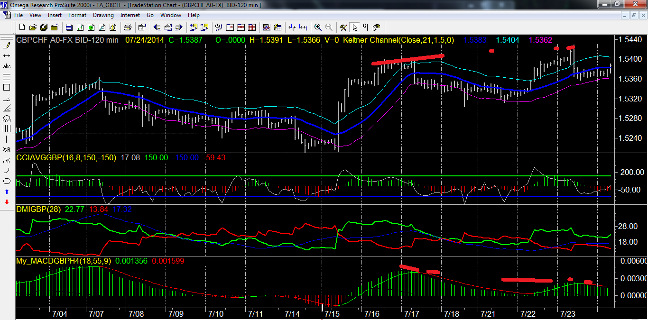Open the Insert menu
The width and height of the screenshot is (648, 320).
[x=55, y=15]
